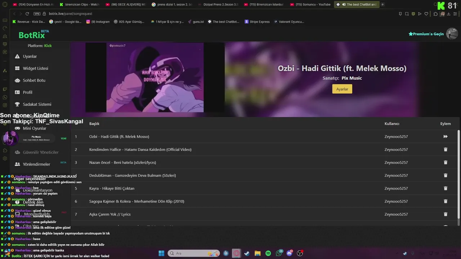461x259 pixels.
Task: Delete Kayra - Hikaye Bitti Çoktan entry
Action: coord(446,188)
